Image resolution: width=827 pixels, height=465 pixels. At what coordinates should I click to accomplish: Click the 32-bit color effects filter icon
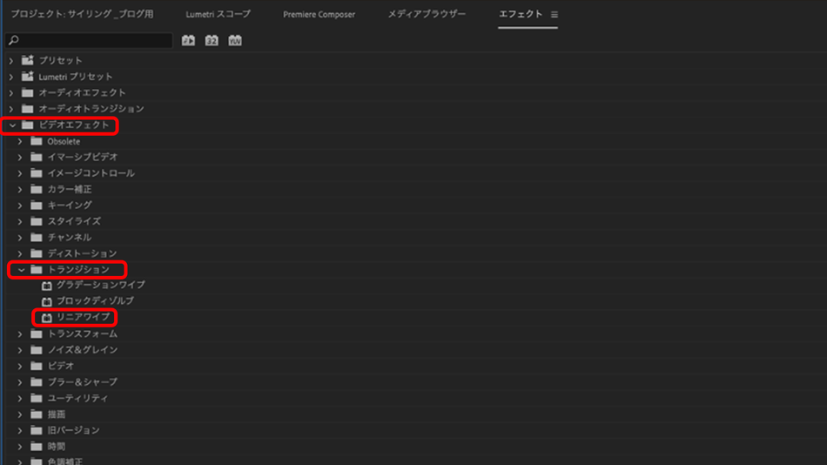(x=212, y=41)
